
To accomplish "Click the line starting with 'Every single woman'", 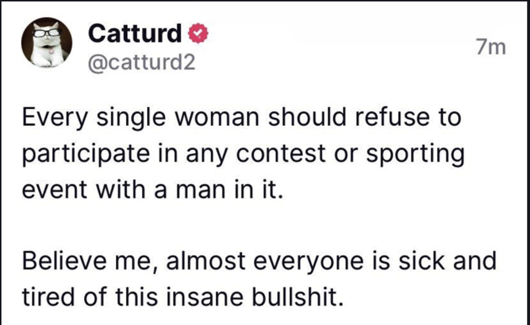I will click(x=242, y=118).
